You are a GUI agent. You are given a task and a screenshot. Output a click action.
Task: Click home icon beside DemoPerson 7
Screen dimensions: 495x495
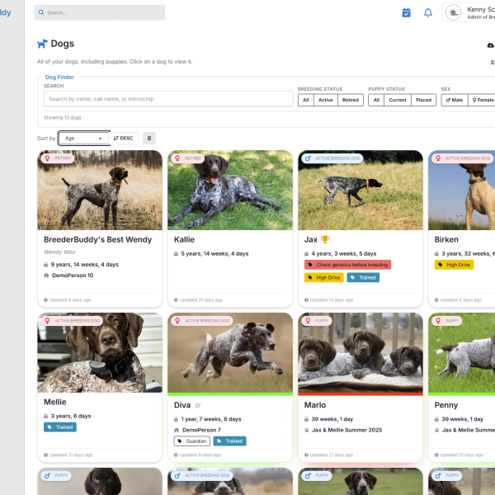177,430
